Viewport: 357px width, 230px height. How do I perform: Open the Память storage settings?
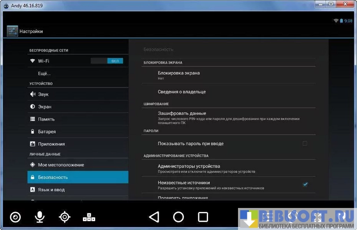tap(46, 119)
